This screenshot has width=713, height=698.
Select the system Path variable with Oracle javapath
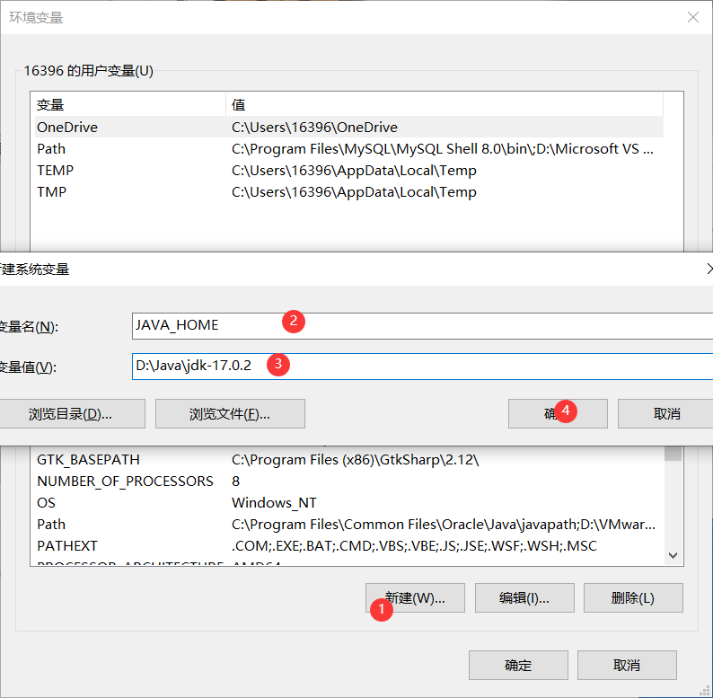coord(348,525)
